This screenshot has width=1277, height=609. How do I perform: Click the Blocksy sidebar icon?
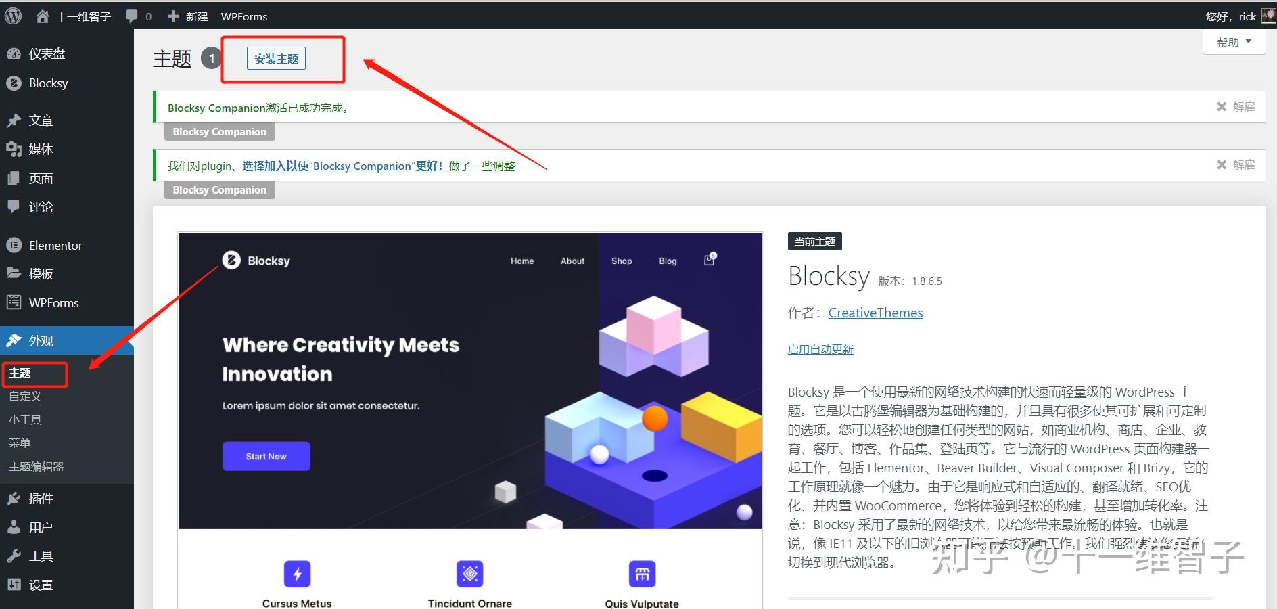14,83
